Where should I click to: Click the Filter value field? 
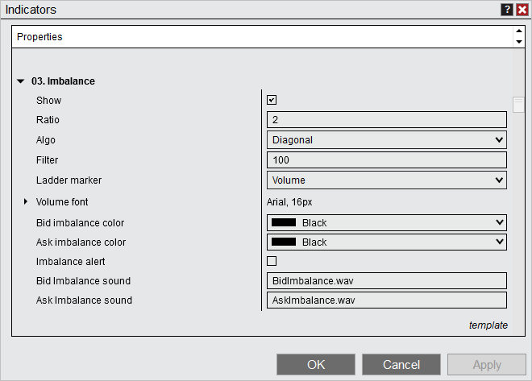(x=386, y=160)
